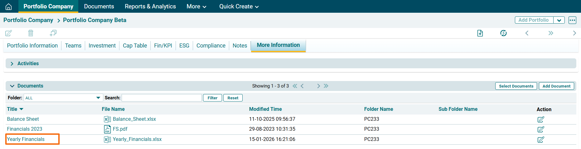Open the FS.pdf file
Viewport: 581px width, 149px height.
(120, 129)
